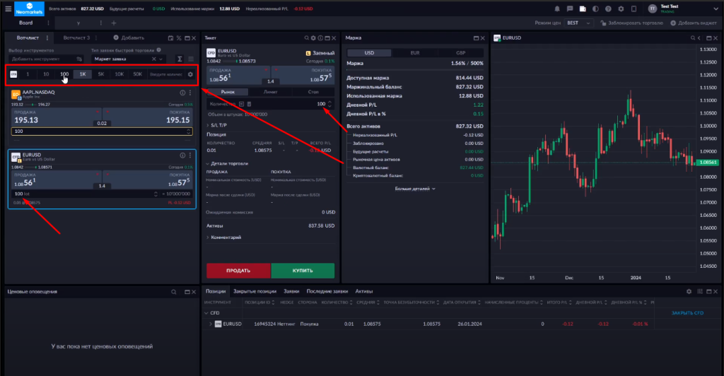Search in price alerts panel
This screenshot has width=724, height=376.
click(x=174, y=292)
